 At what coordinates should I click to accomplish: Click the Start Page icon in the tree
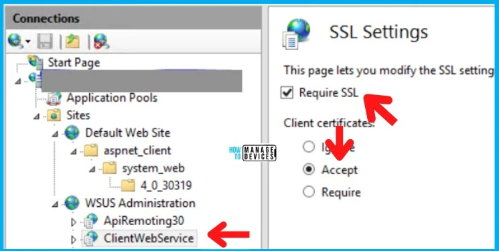pyautogui.click(x=35, y=62)
